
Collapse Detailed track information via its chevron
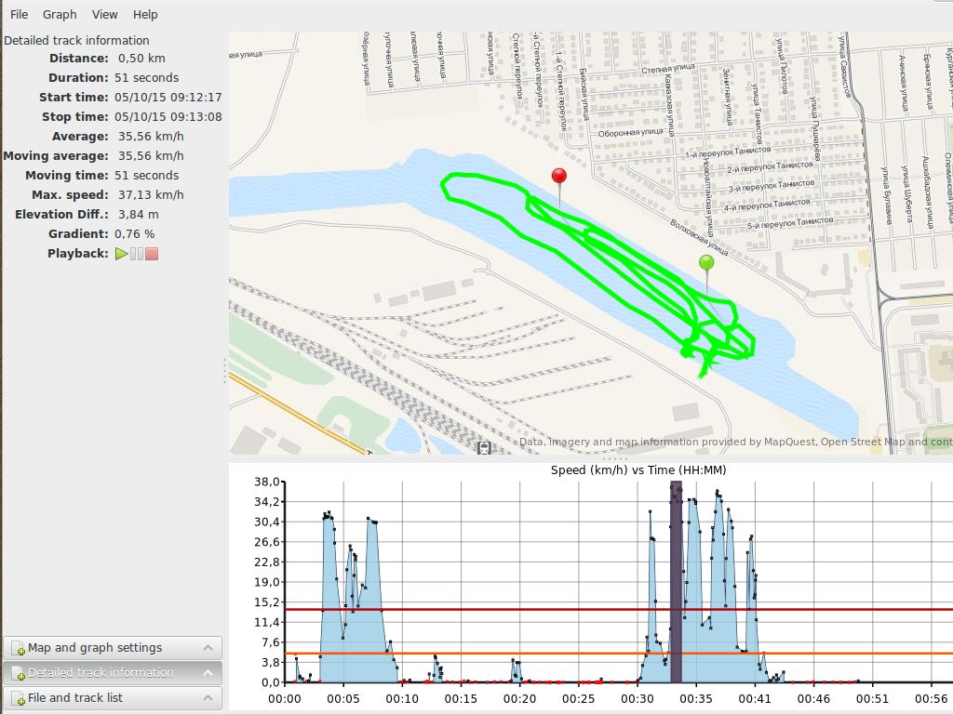coord(208,673)
